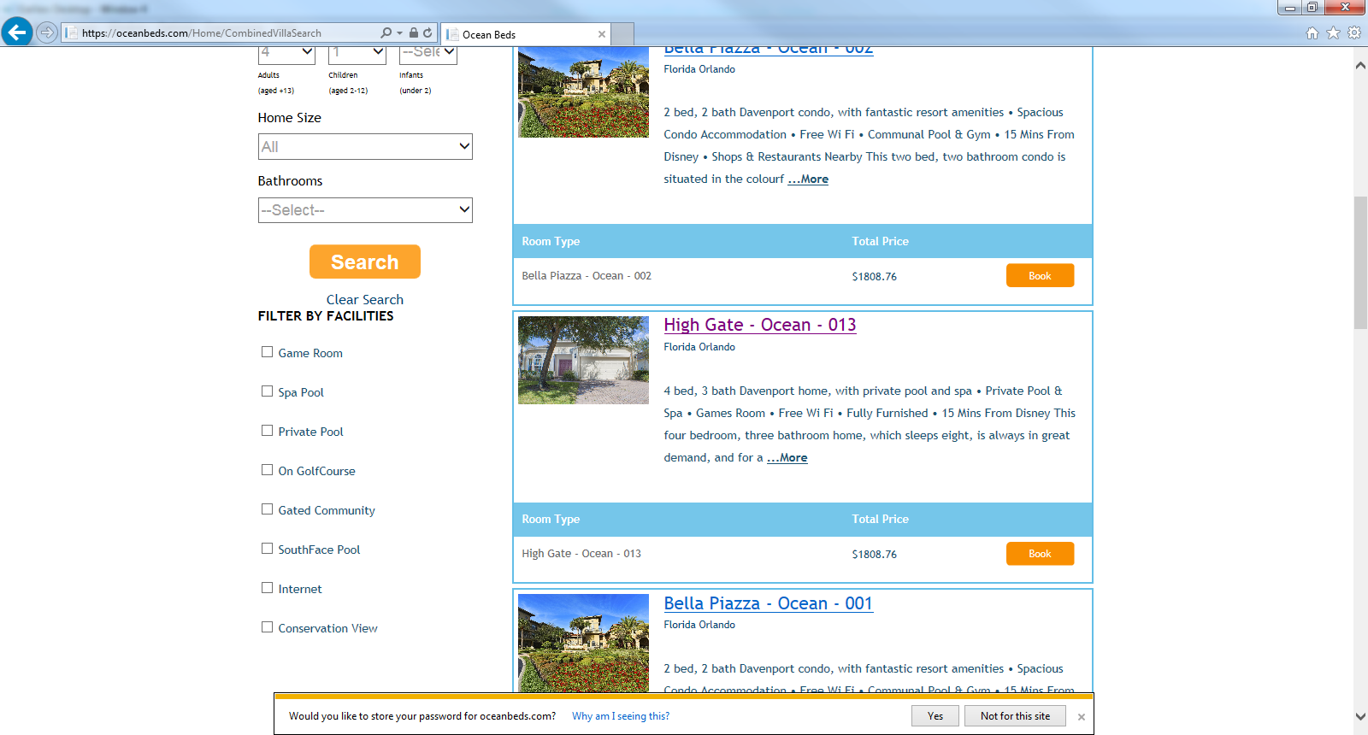Viewport: 1368px width, 735px height.
Task: Expand the ...More link for High Gate
Action: click(x=787, y=458)
